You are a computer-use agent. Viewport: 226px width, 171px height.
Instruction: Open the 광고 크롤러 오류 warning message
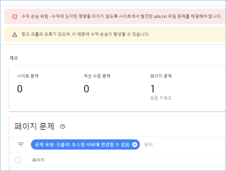click(85, 34)
